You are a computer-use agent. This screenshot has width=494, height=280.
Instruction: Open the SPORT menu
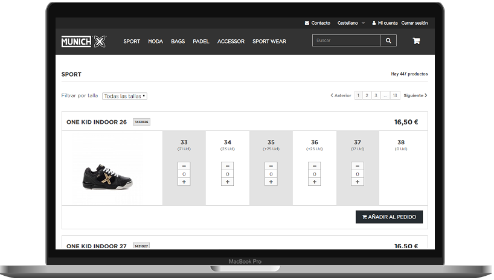132,41
